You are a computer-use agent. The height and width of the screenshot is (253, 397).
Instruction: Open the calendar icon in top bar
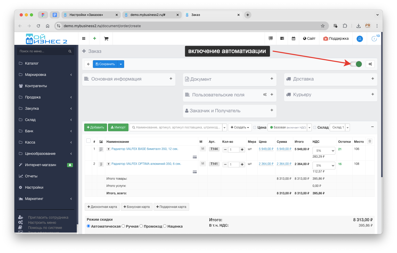coord(294,38)
